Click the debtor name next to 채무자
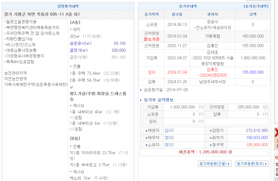The height and width of the screenshot is (181, 278). click(x=169, y=138)
